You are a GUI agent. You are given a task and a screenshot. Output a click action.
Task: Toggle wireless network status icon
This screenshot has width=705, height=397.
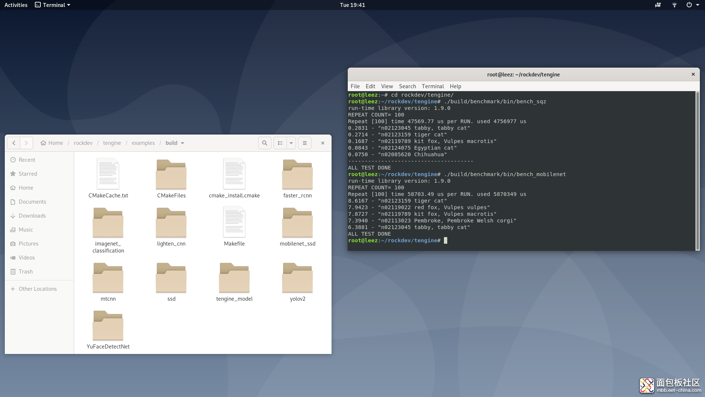[x=674, y=5]
